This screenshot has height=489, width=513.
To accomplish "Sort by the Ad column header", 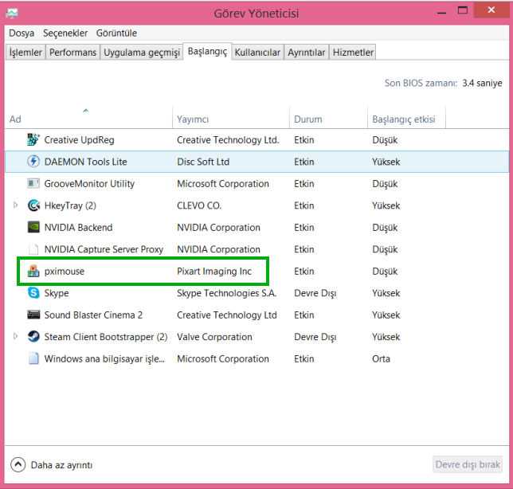I will [x=88, y=118].
